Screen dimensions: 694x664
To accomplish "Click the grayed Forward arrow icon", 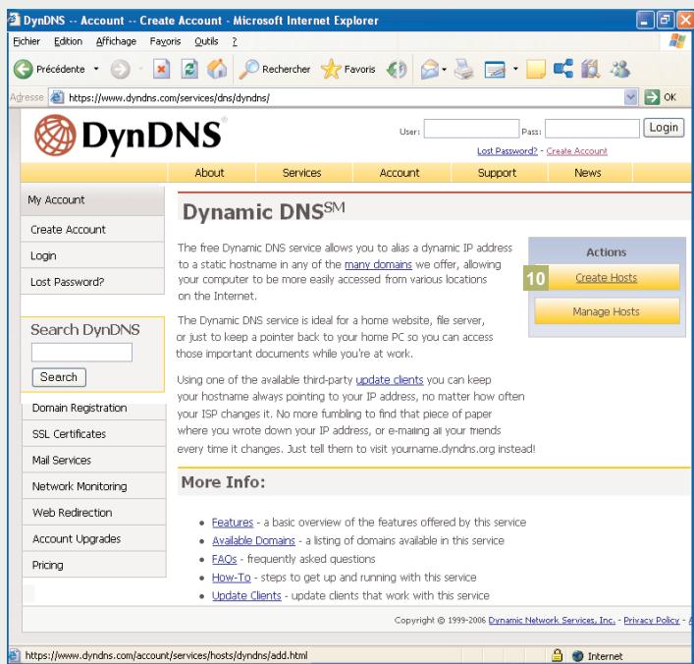I will coord(120,69).
